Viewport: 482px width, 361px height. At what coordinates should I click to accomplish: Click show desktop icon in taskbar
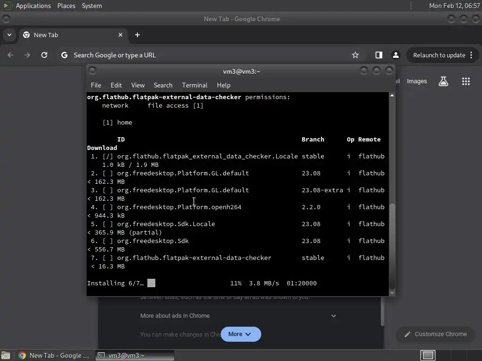[6, 355]
